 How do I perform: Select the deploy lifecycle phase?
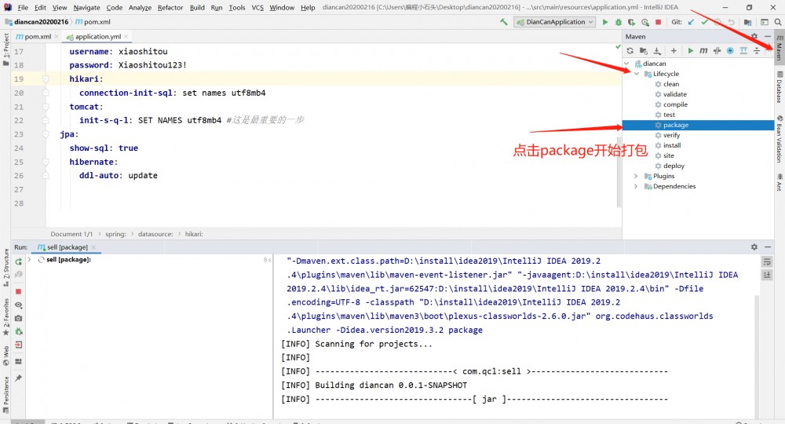point(674,166)
